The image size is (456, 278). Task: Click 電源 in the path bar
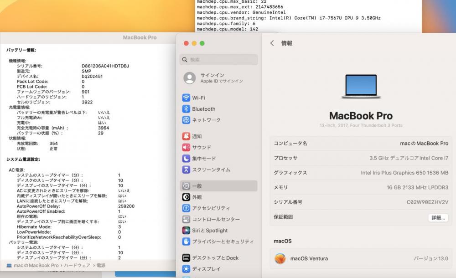tap(101, 266)
